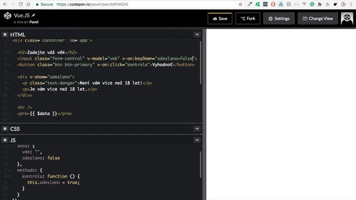Expand the CSS panel dropdown chevron
356x200 pixels.
[197, 128]
